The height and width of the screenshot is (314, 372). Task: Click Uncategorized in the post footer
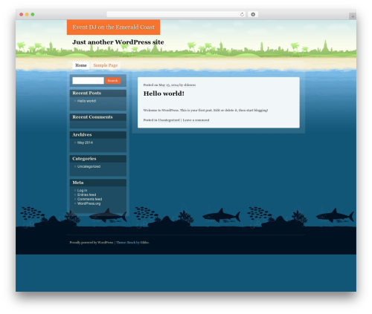click(x=169, y=120)
